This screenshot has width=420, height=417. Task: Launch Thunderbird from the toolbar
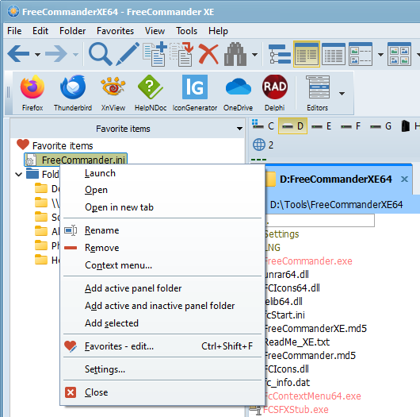73,93
